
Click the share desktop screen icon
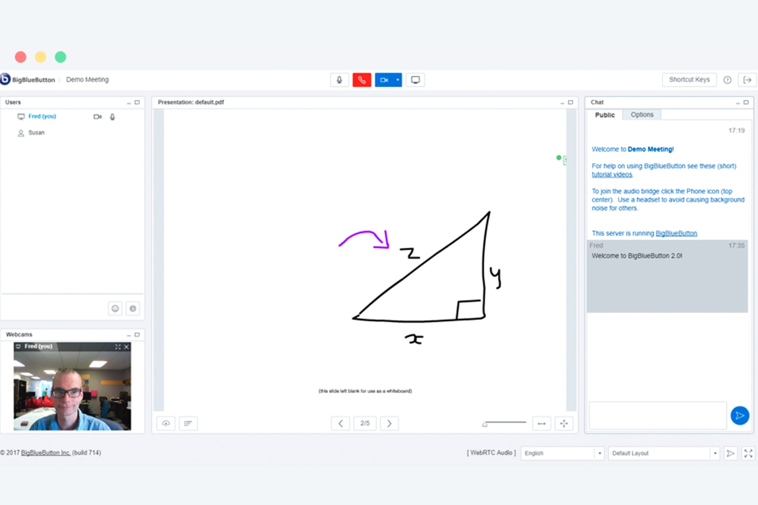click(x=415, y=80)
